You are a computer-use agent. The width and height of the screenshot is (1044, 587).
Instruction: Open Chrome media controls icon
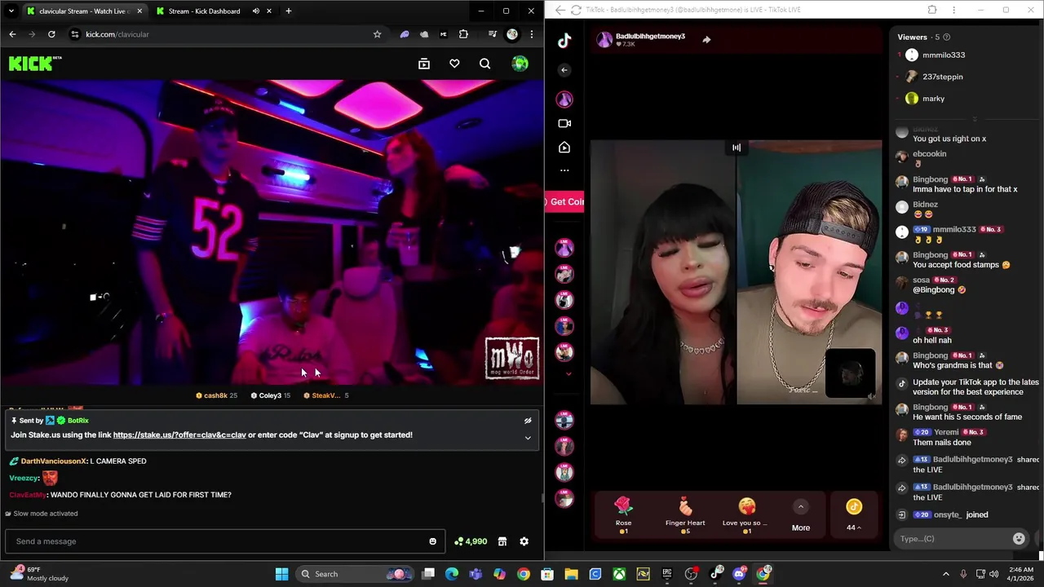492,34
